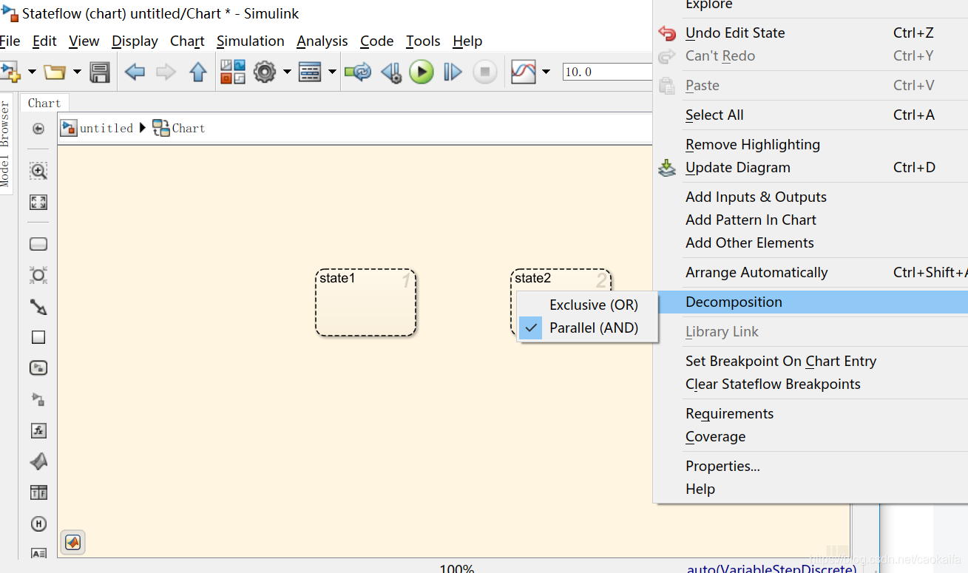
Task: Click the Model Configuration Parameters gear icon
Action: [265, 71]
